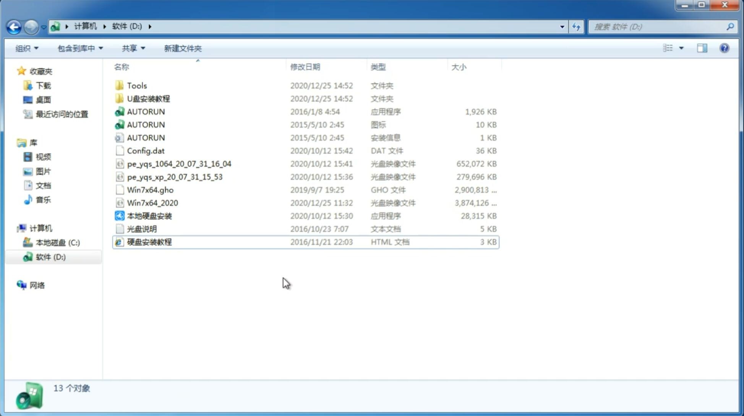
Task: Launch 本地硬盘安装 application
Action: (x=149, y=216)
